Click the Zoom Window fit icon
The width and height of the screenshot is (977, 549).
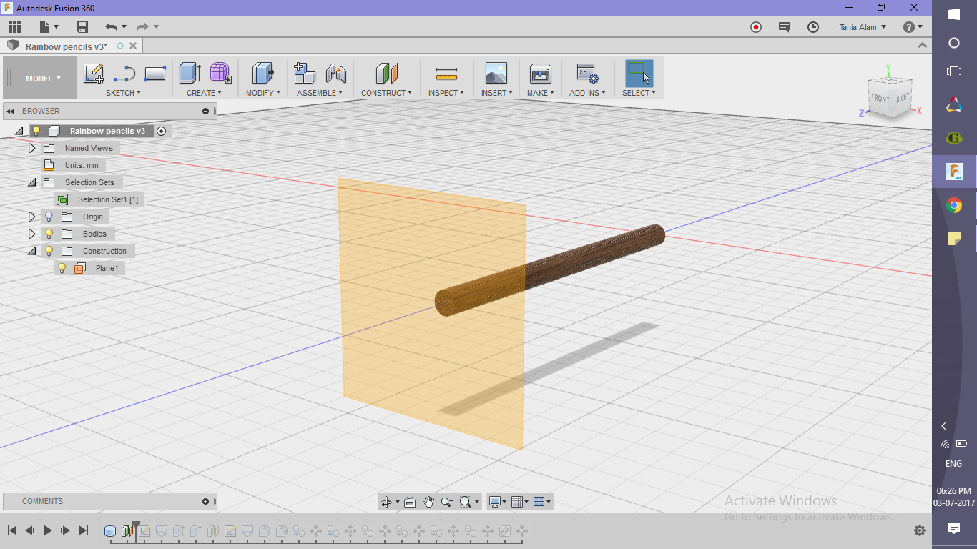(466, 502)
